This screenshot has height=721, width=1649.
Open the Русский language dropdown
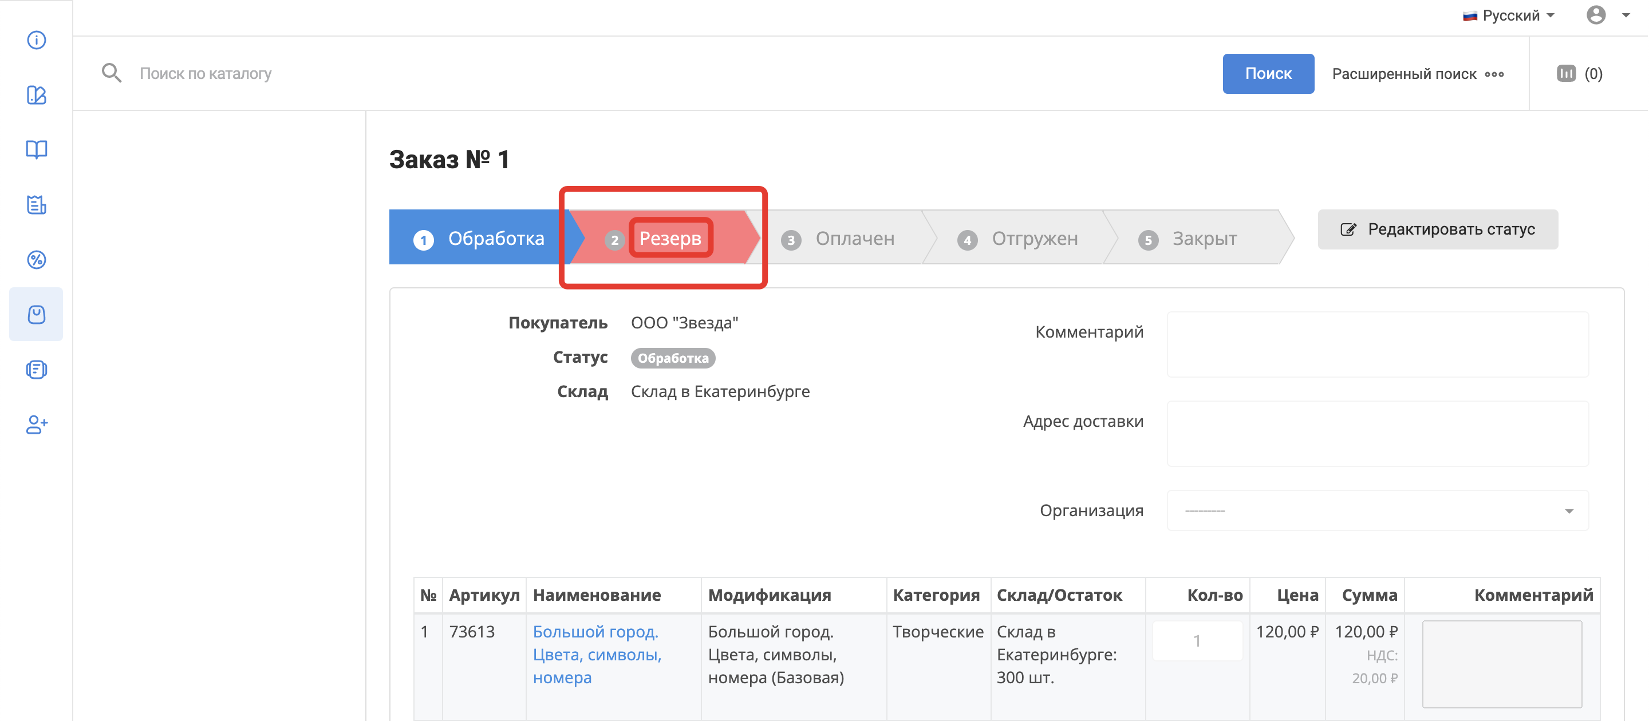1508,15
